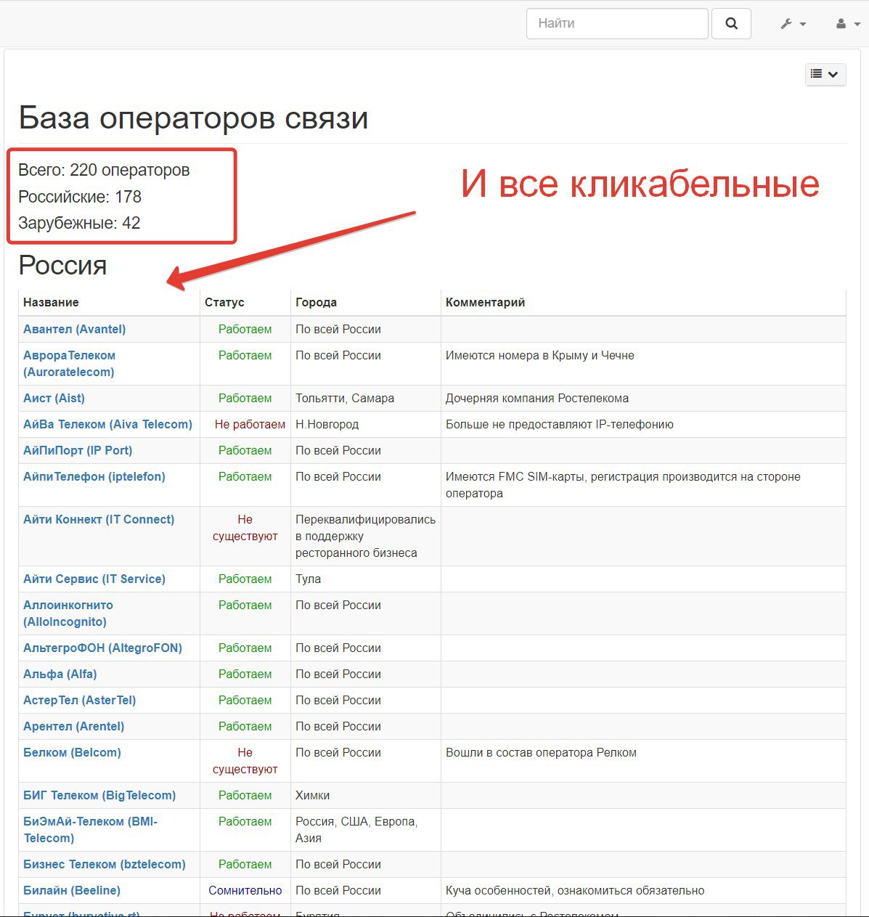The image size is (869, 917).
Task: Select the Тула city cell
Action: click(x=308, y=579)
